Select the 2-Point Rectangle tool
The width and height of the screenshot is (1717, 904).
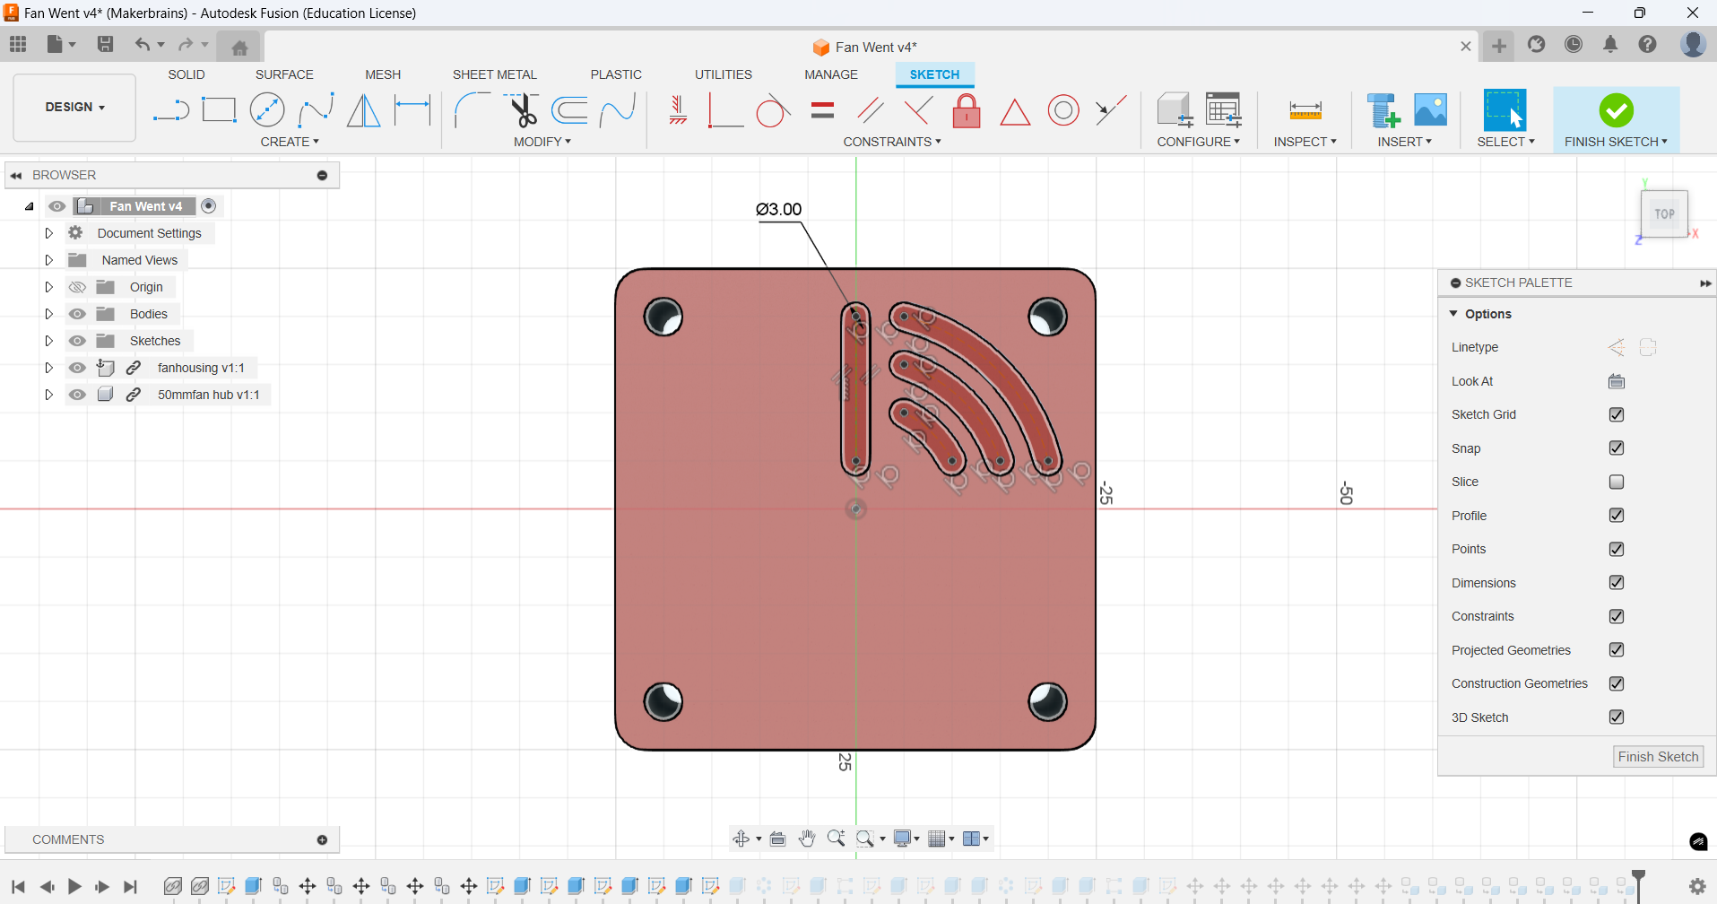[219, 109]
